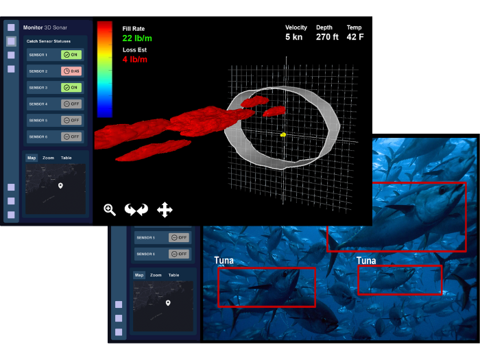Select the four-way arrows pan icon

[x=165, y=210]
